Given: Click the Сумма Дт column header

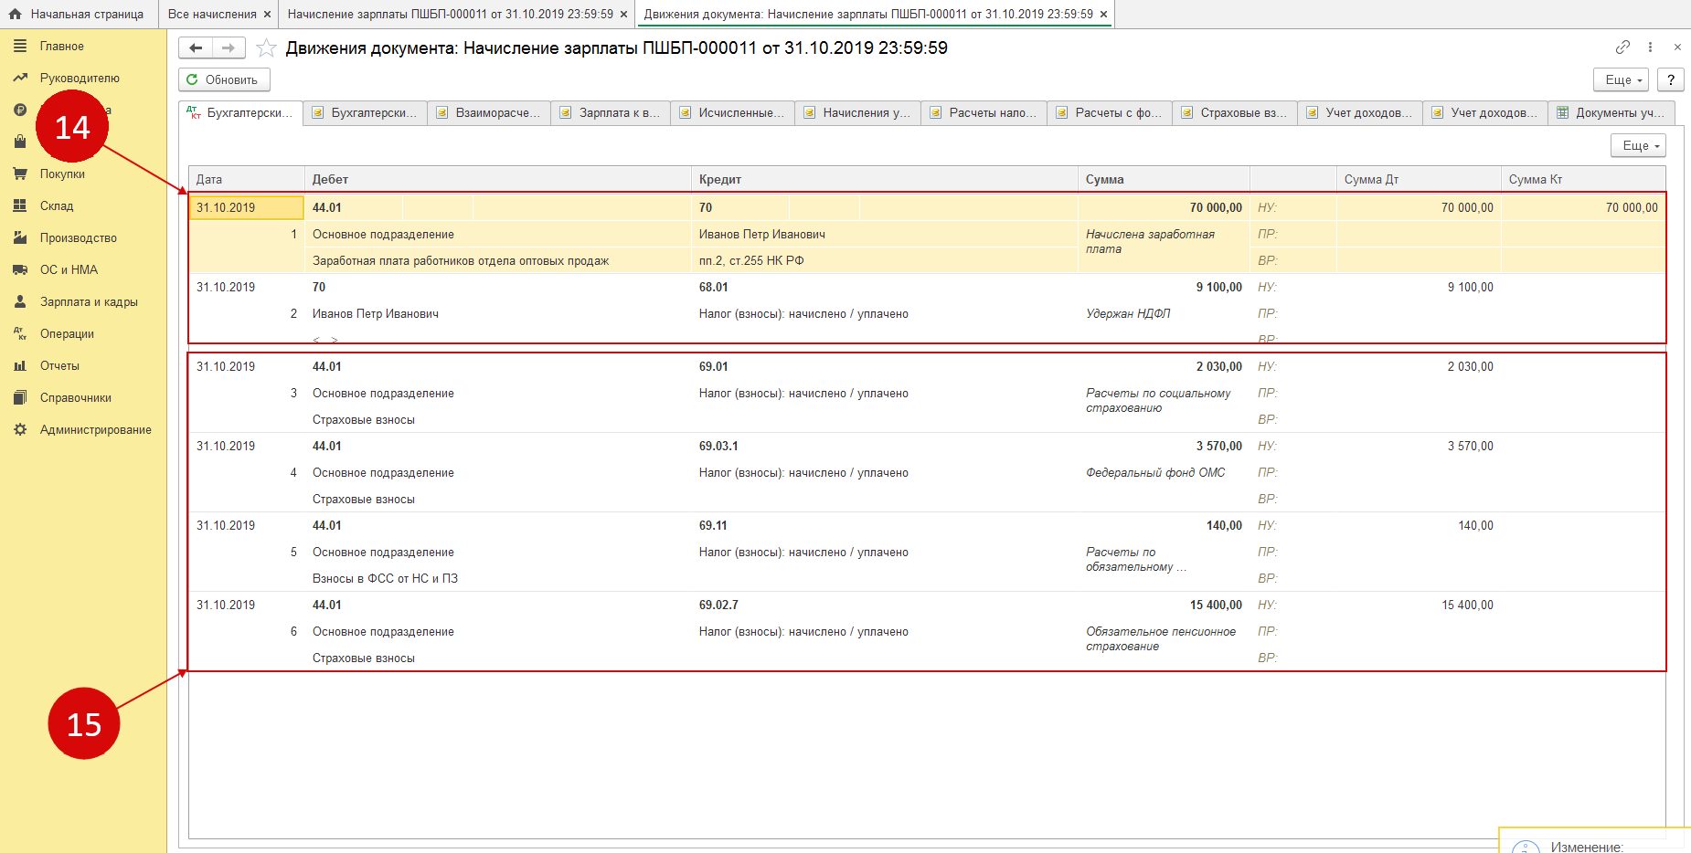Looking at the screenshot, I should pyautogui.click(x=1419, y=179).
